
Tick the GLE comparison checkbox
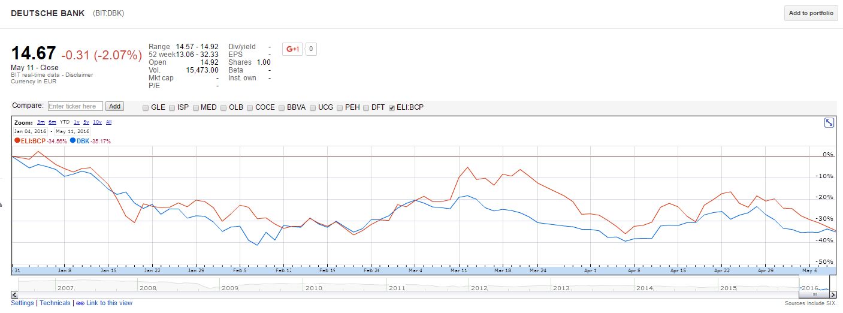[146, 108]
